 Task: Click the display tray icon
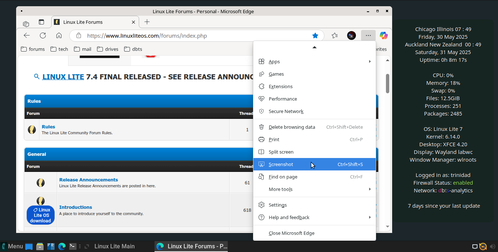point(475,247)
